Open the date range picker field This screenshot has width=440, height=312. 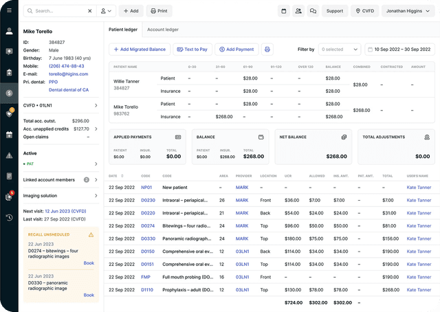pyautogui.click(x=401, y=49)
